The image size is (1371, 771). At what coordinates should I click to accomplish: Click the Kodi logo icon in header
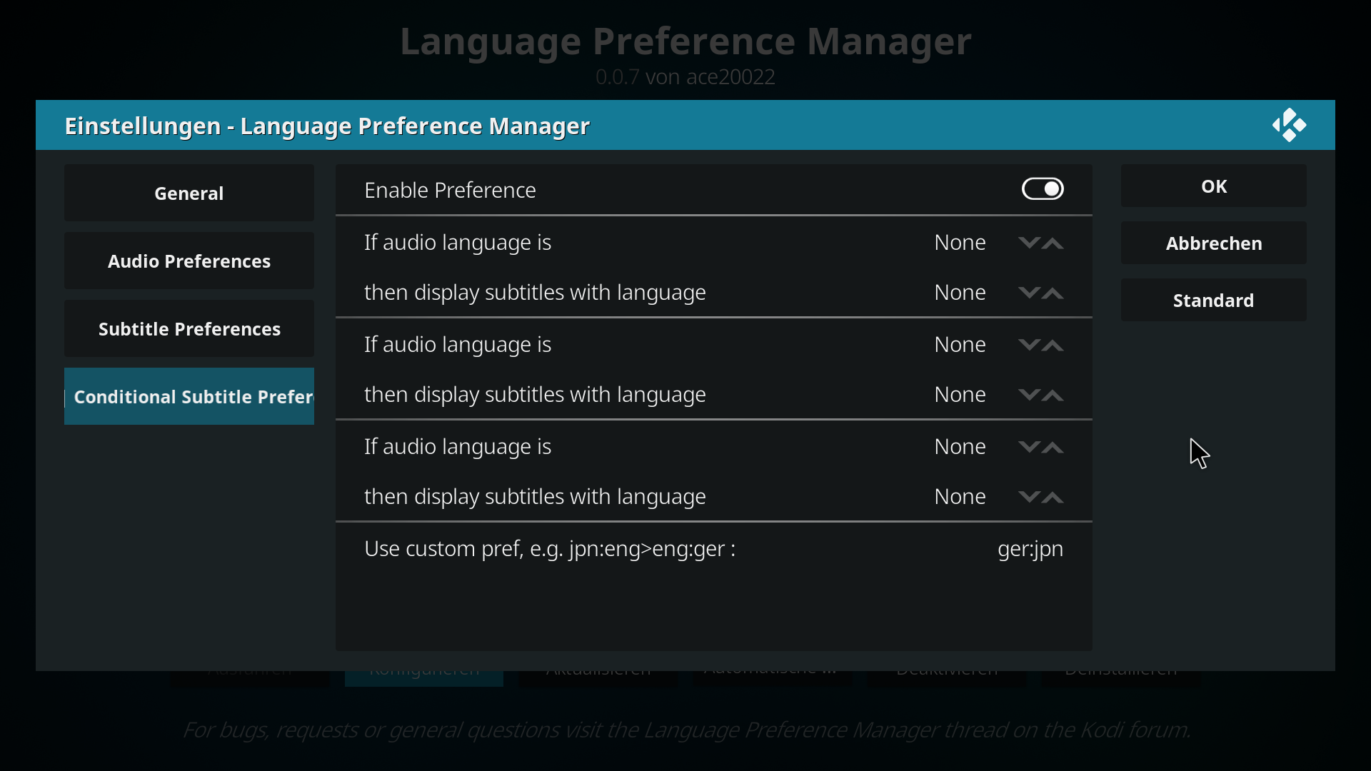[x=1289, y=125]
